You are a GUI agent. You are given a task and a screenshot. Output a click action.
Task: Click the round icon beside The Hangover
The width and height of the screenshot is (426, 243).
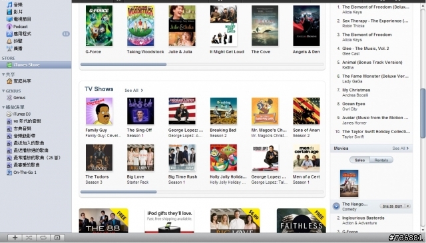pos(336,206)
